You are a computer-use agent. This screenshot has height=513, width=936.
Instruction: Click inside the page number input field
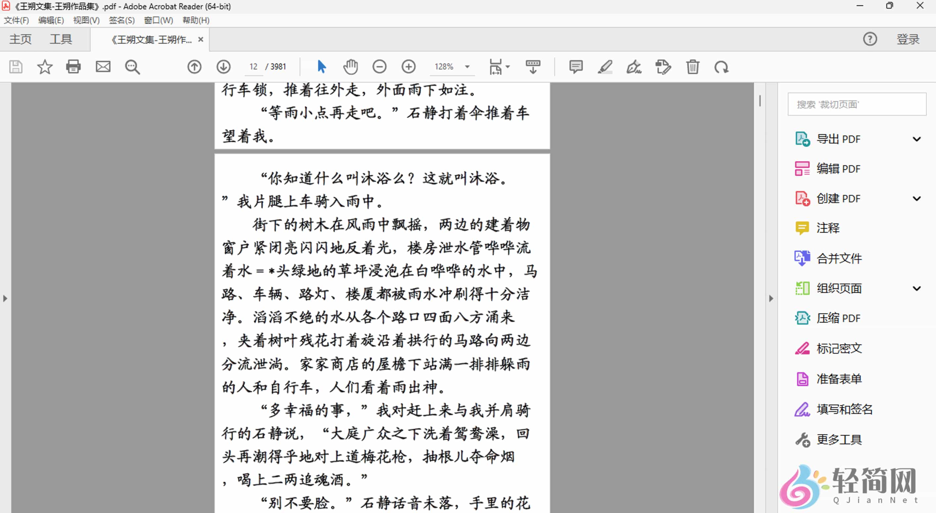tap(253, 67)
